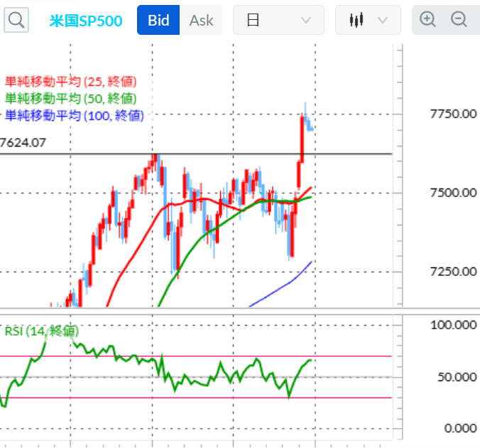The image size is (480, 448).
Task: Select the horizontal black line at 7624.07
Action: click(x=196, y=154)
